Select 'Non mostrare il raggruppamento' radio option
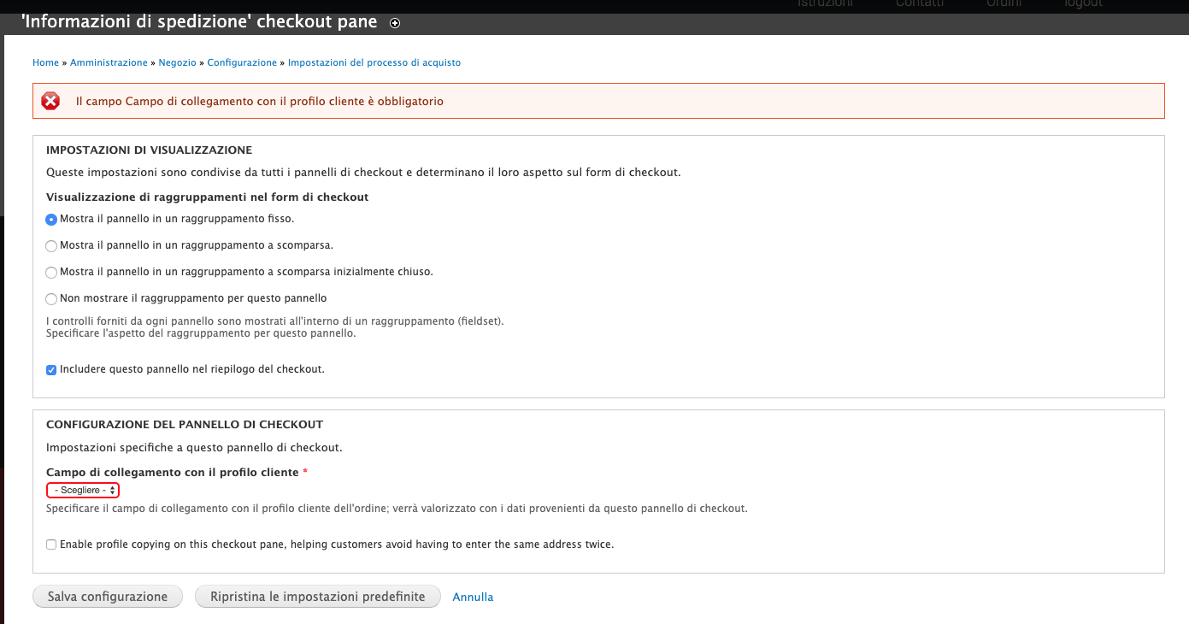 pos(51,299)
